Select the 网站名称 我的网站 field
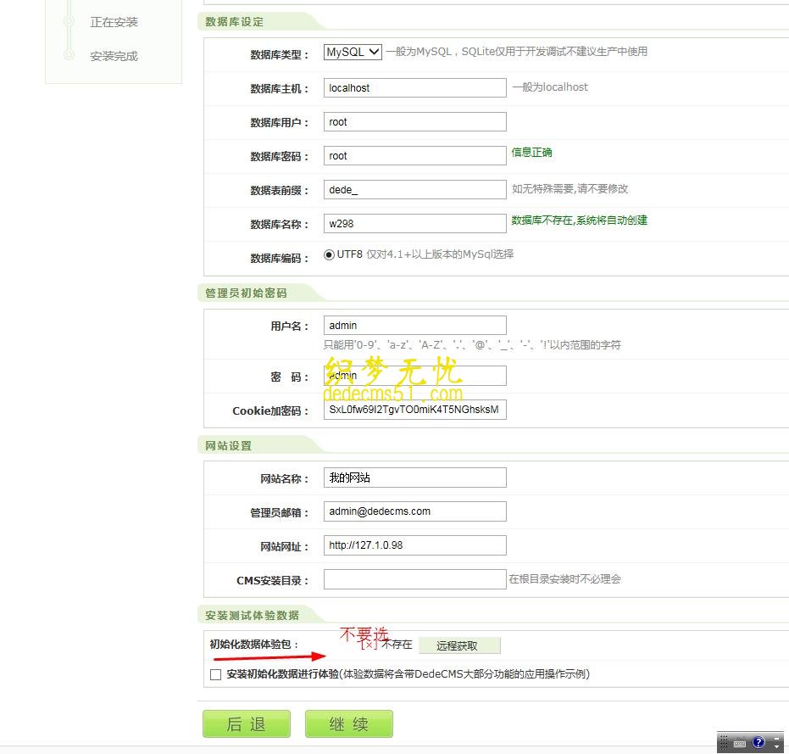The height and width of the screenshot is (754, 789). click(x=414, y=477)
